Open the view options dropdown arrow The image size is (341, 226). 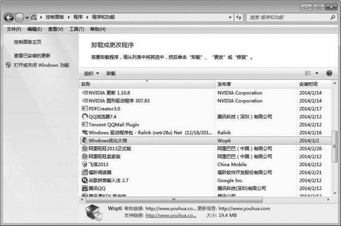click(317, 73)
